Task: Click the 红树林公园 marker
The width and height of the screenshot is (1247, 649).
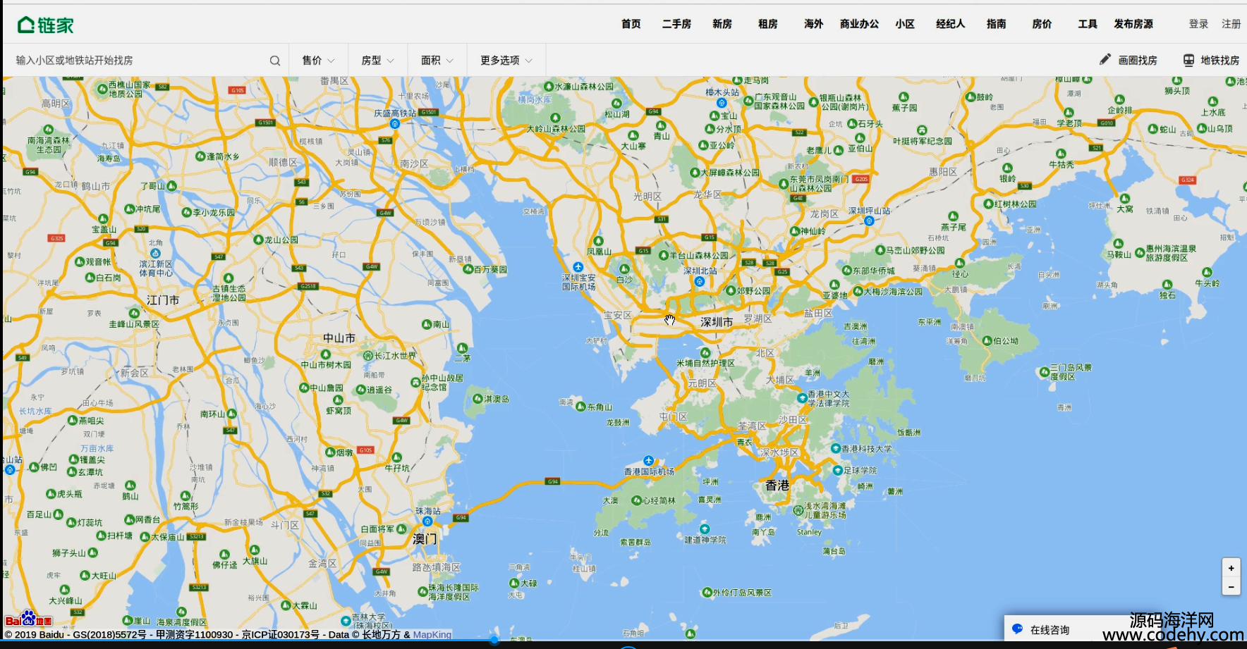Action: click(x=988, y=204)
